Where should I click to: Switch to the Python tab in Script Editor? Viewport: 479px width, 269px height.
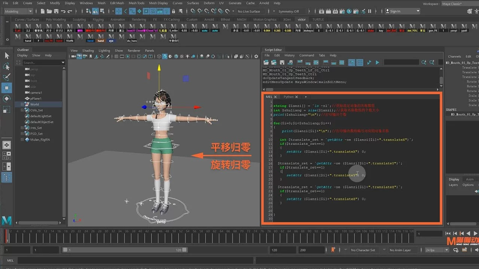(x=289, y=97)
